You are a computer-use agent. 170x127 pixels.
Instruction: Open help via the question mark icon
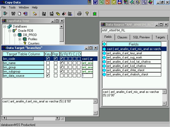coord(87,13)
